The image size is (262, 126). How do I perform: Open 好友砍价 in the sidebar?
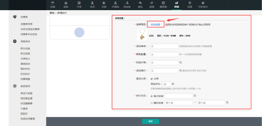[25, 74]
